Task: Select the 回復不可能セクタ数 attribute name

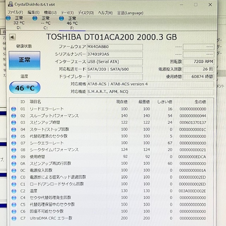Action: pos(47,211)
